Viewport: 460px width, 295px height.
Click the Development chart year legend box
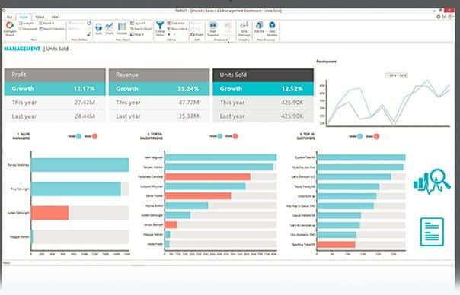(396, 75)
